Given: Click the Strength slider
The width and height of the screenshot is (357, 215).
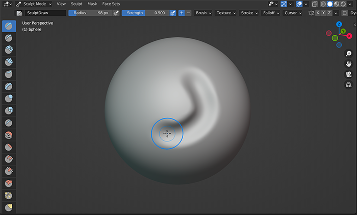Looking at the screenshot, I should [146, 13].
